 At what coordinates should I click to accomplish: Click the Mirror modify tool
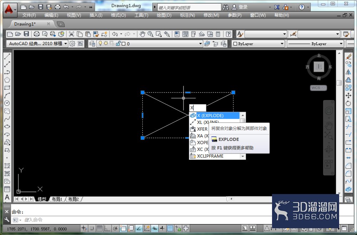point(348,72)
